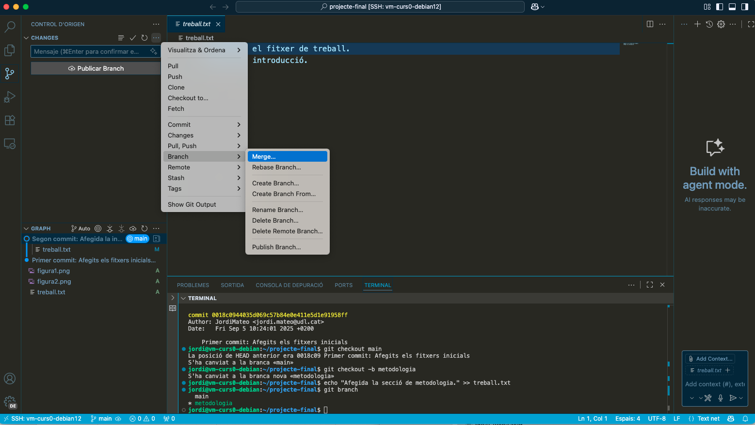Generate commit message with sparkle icon
Image resolution: width=755 pixels, height=425 pixels.
[x=153, y=51]
